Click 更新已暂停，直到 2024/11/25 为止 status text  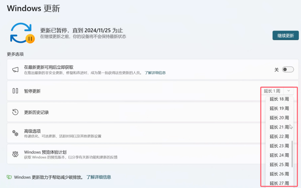[81, 30]
